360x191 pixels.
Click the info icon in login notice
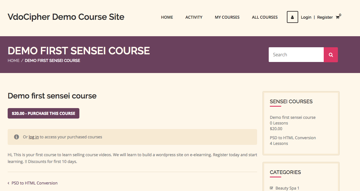tap(16, 137)
